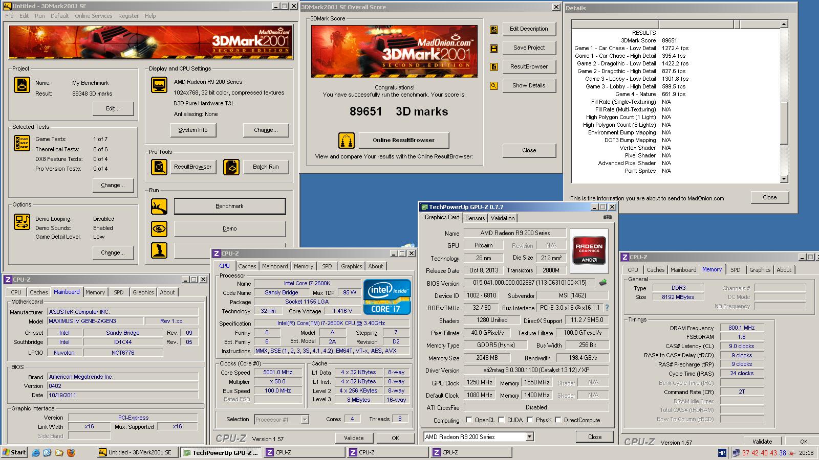Viewport: 819px width, 460px height.
Task: Click the Online ResultBrowser trophy icon
Action: (347, 141)
